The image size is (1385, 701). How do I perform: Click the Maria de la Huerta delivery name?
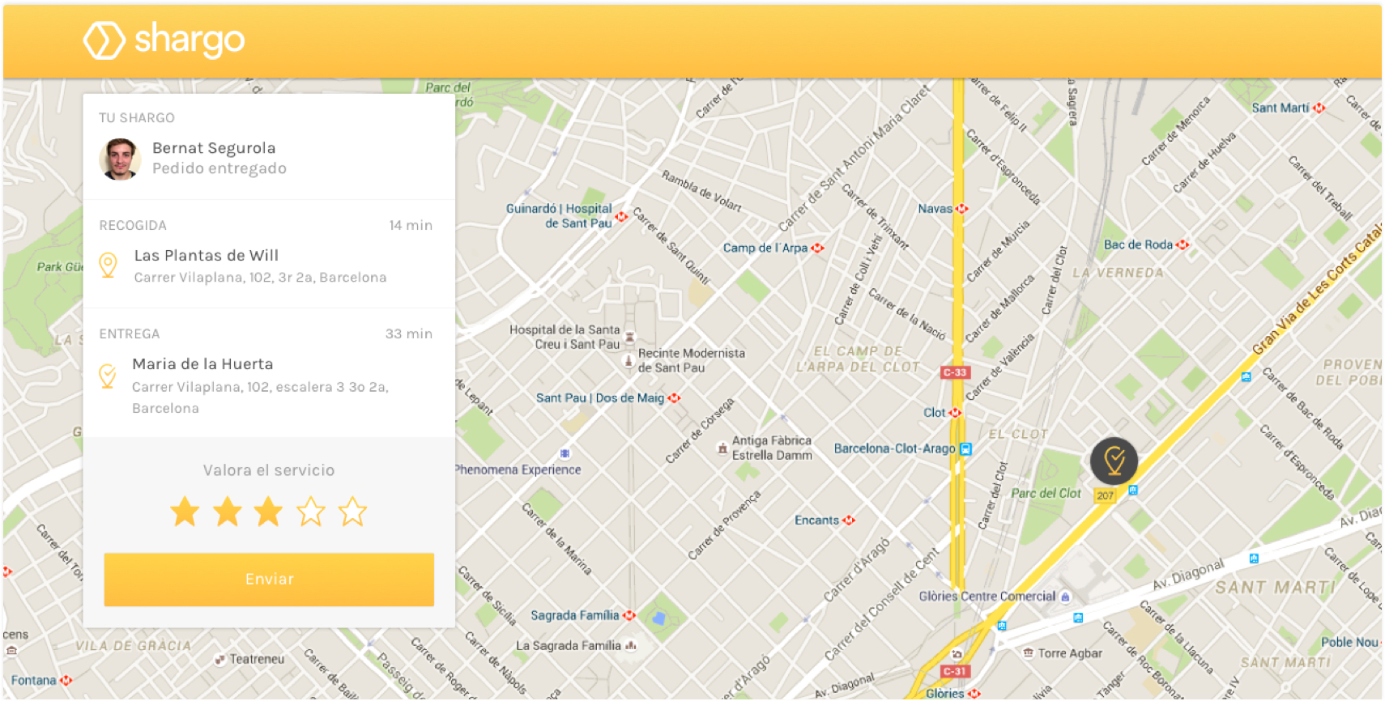tap(202, 364)
